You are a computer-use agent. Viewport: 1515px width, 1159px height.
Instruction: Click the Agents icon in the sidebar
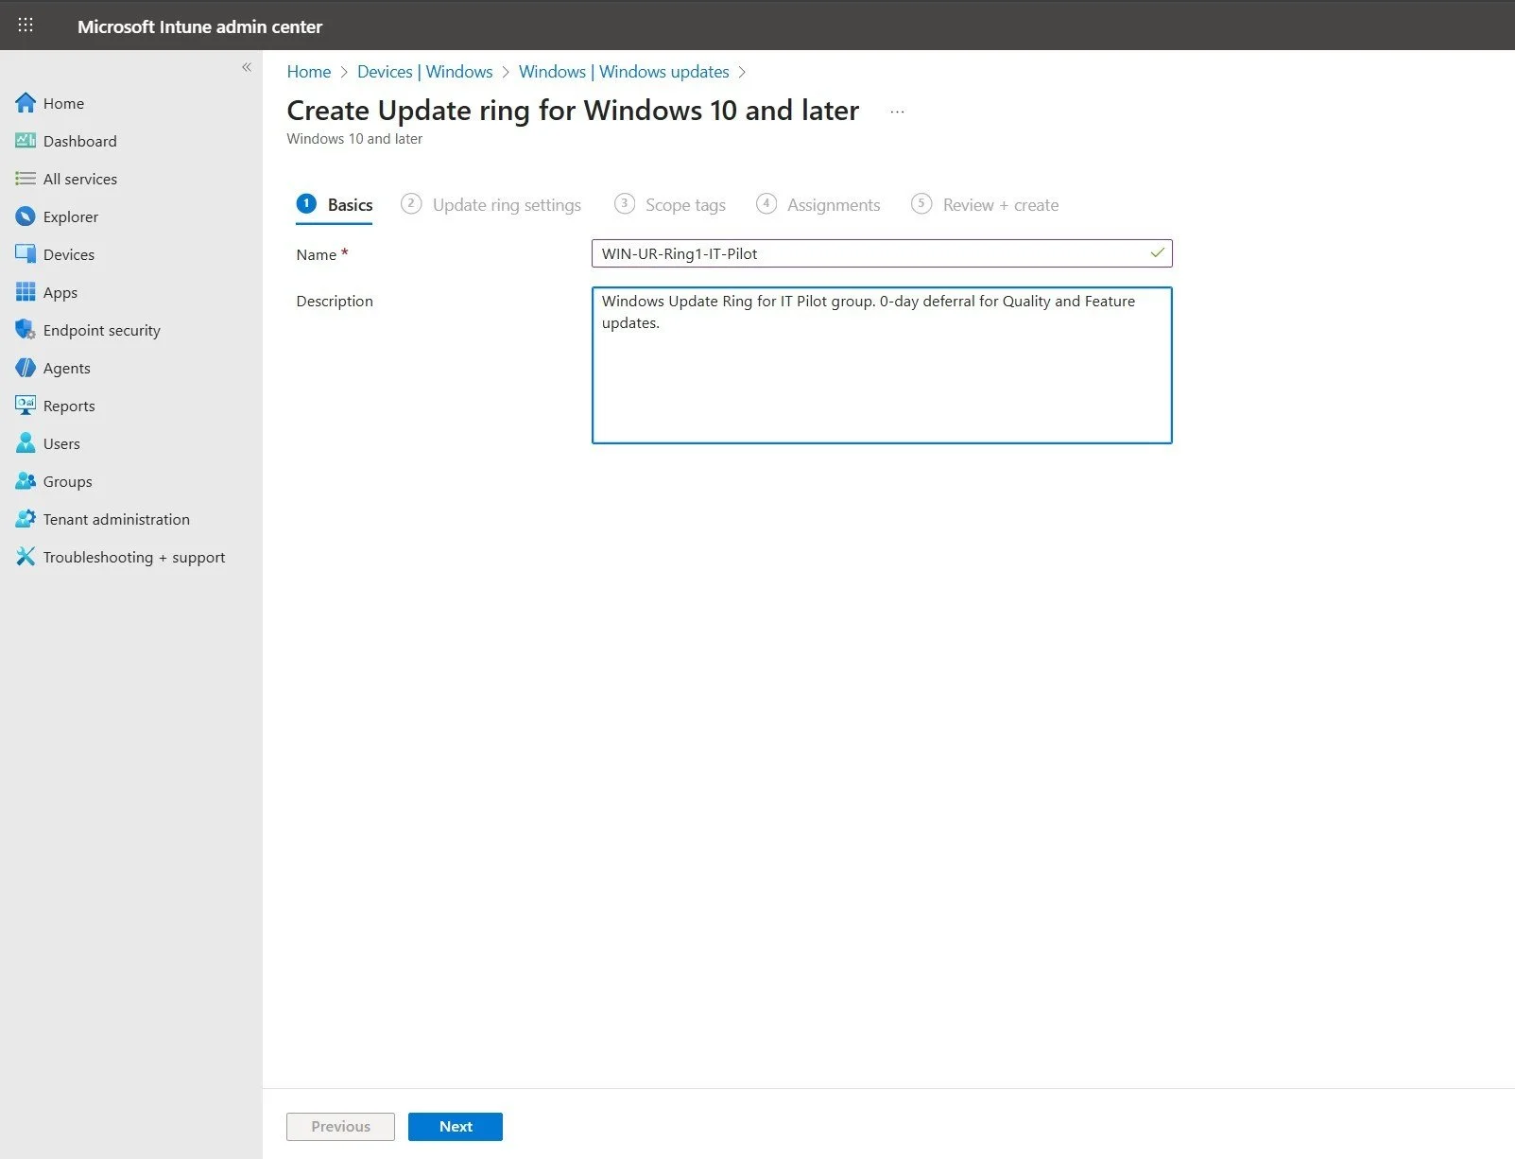pos(26,368)
